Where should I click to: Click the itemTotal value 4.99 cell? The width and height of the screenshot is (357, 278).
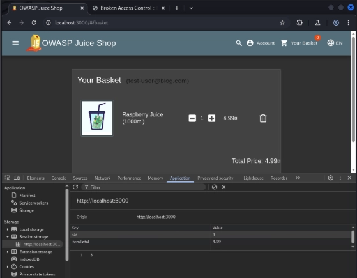[x=281, y=242]
